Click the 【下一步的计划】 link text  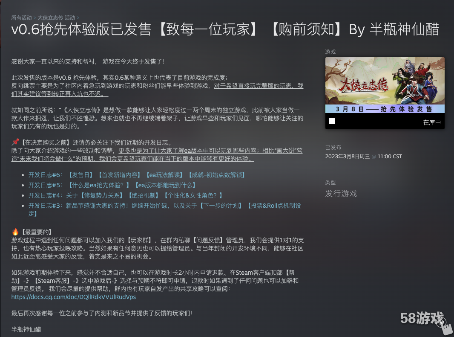222,206
